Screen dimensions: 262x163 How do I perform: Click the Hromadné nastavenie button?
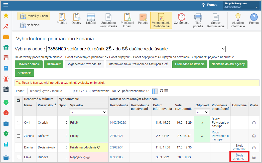pos(190,64)
